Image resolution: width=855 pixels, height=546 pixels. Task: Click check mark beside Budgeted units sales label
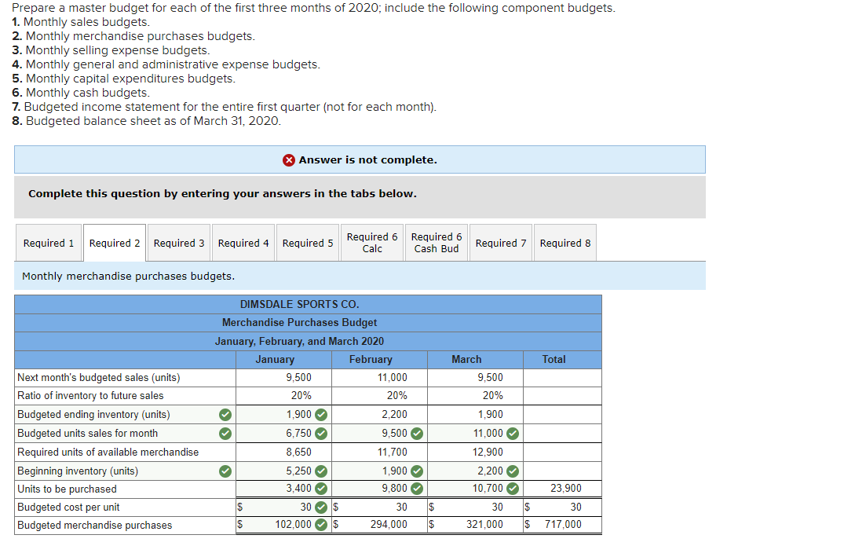[x=225, y=434]
